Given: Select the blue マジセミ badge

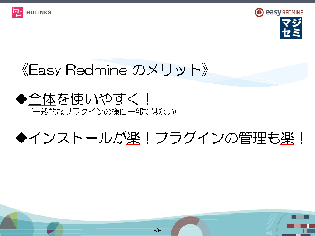Looking at the screenshot, I should [x=291, y=28].
